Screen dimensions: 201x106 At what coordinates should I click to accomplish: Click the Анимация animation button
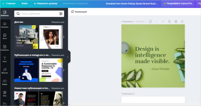coord(79,12)
